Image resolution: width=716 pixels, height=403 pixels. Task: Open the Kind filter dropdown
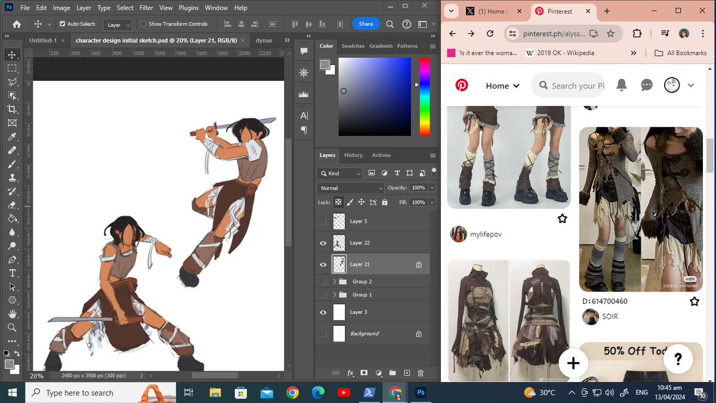[x=340, y=173]
